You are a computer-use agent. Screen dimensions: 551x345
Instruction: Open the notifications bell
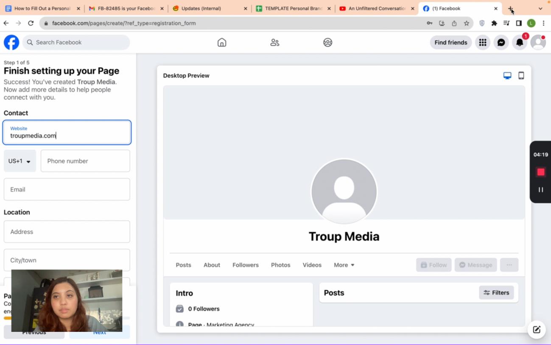click(520, 42)
